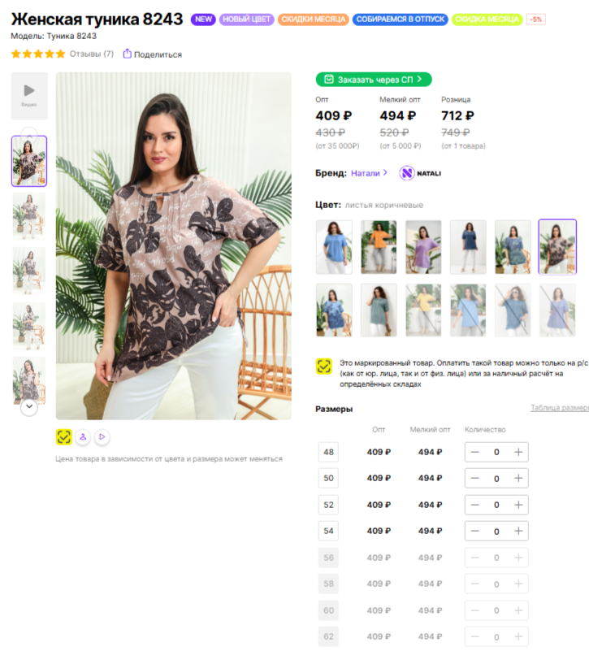
Task: Click the share icon next to Поделиться
Action: pyautogui.click(x=127, y=54)
